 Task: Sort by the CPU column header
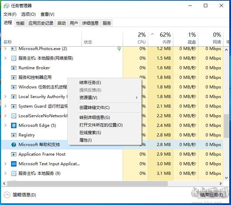coord(135,39)
